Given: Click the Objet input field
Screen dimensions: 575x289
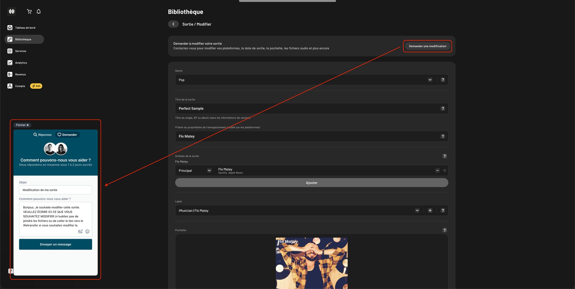Looking at the screenshot, I should 55,190.
